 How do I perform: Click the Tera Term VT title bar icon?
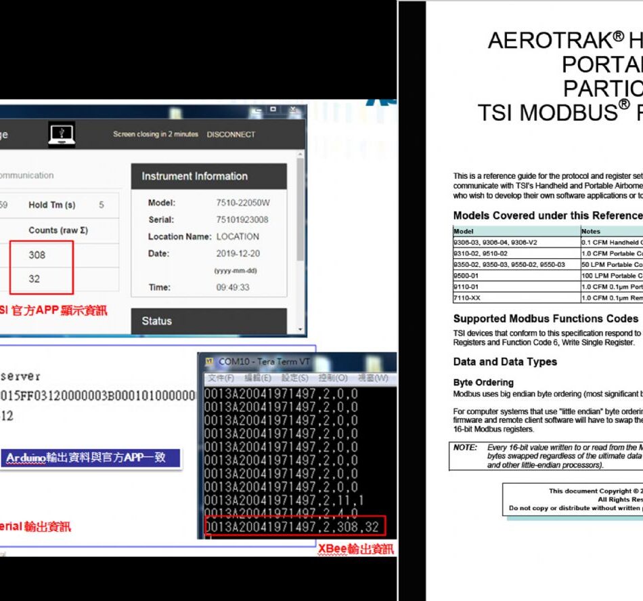(x=208, y=362)
